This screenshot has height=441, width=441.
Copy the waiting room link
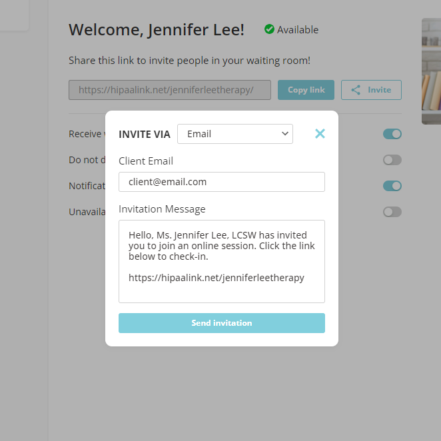(x=306, y=90)
